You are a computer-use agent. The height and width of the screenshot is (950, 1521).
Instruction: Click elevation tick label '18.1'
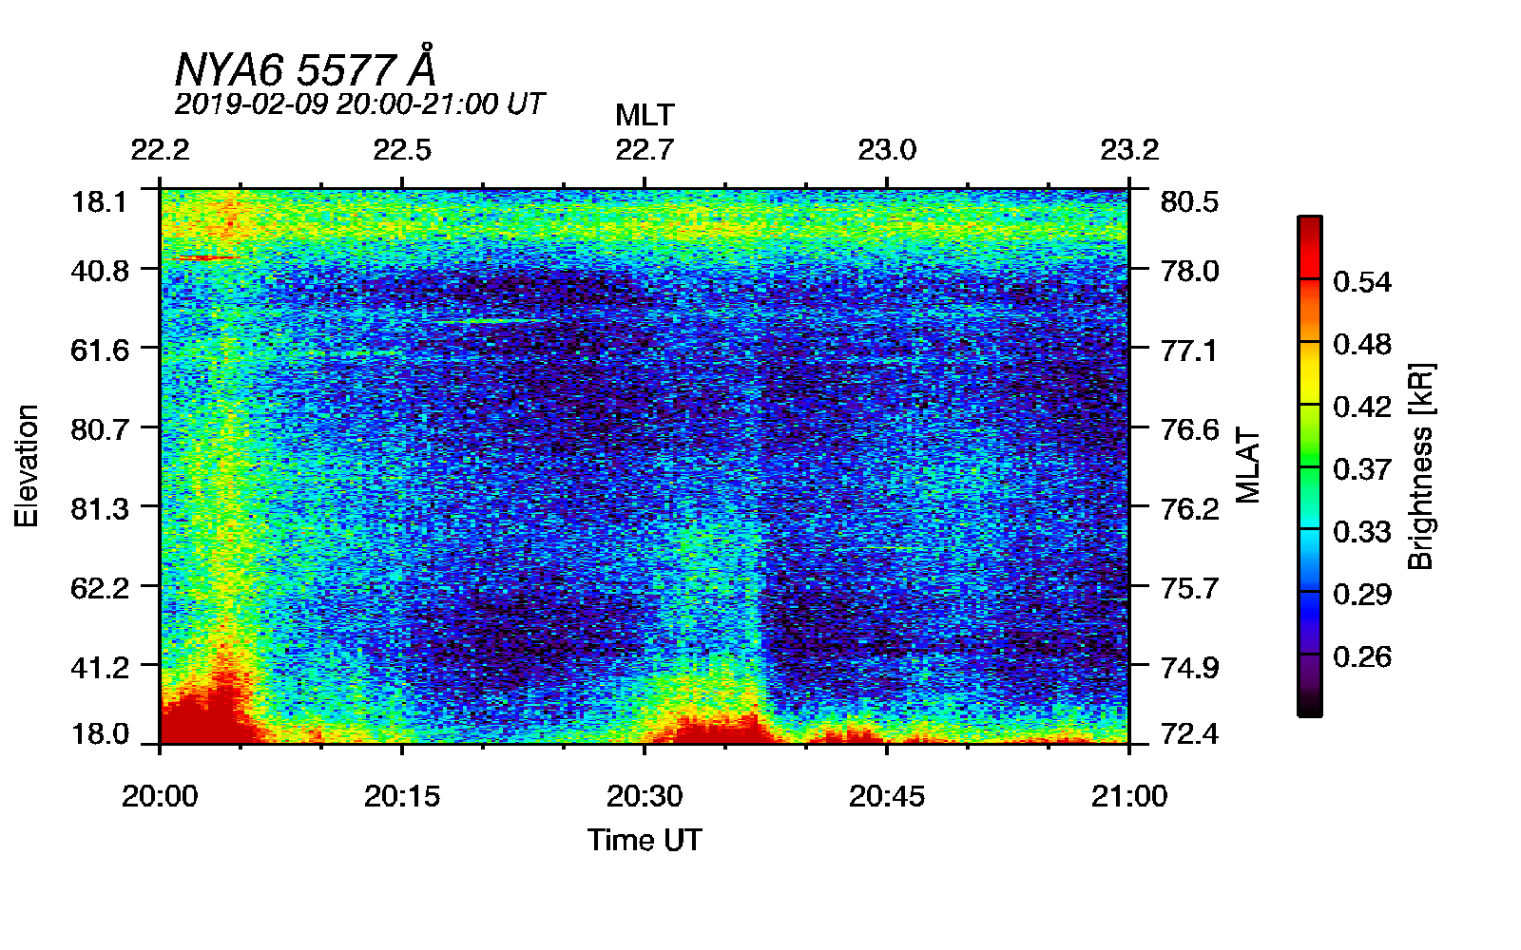pos(100,201)
